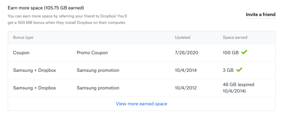Click the 3 GB space earned value
Screen dimensions: 285x118
[x=228, y=70]
